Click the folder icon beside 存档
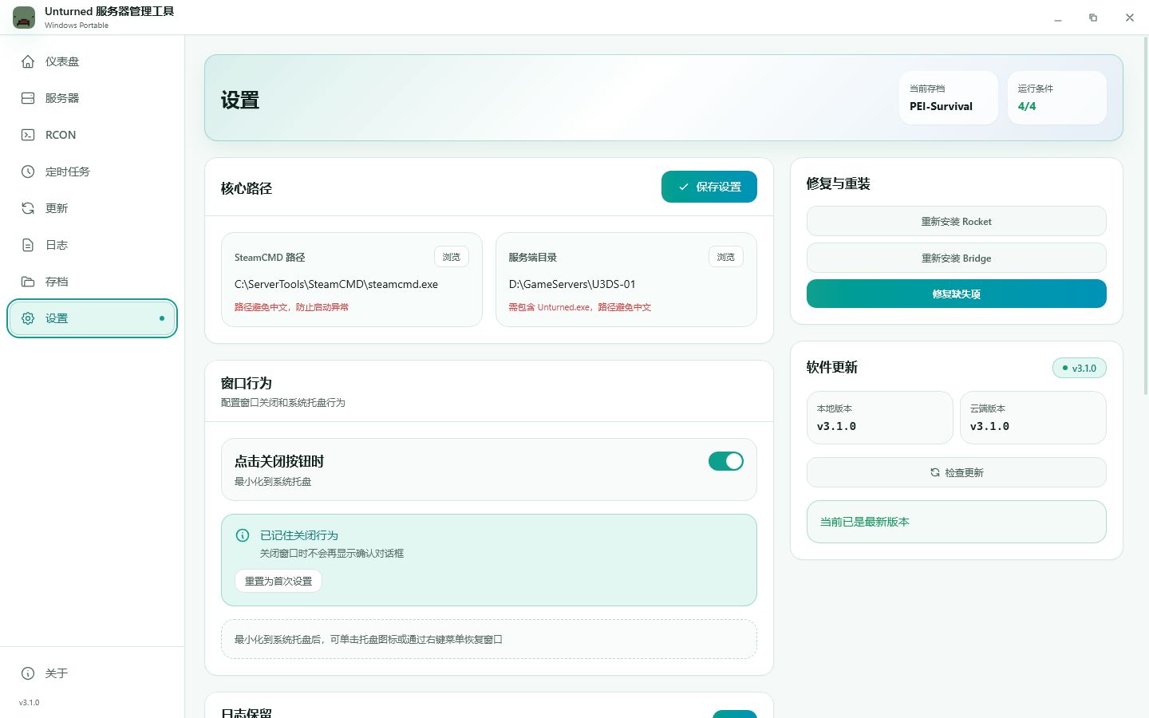This screenshot has height=718, width=1149. click(x=28, y=282)
